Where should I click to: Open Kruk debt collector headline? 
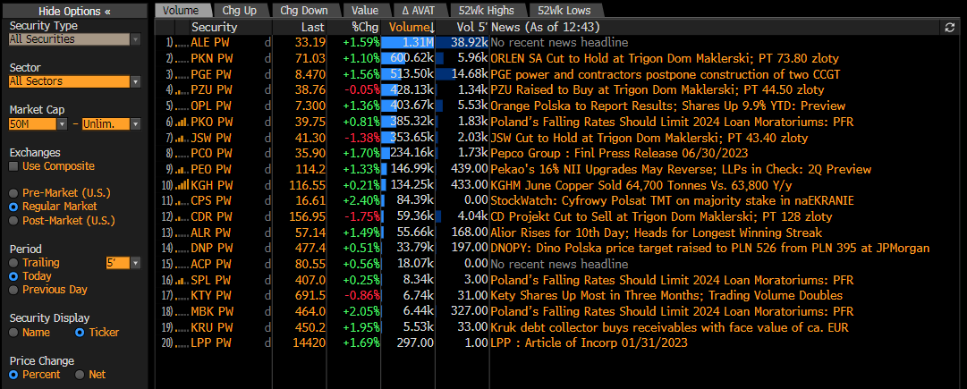click(x=669, y=327)
